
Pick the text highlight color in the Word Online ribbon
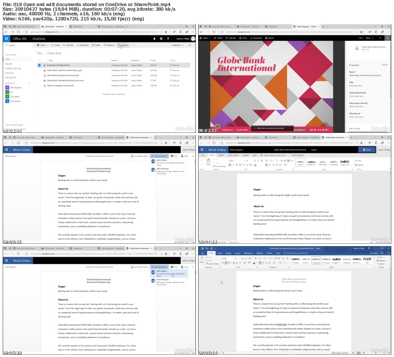(x=251, y=165)
